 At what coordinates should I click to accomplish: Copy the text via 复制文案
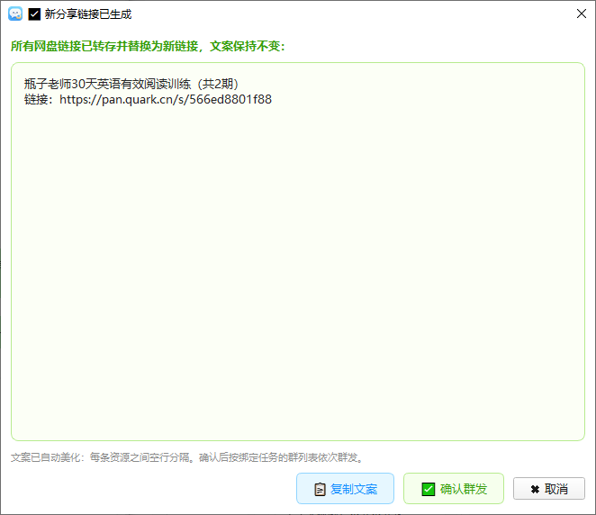click(345, 488)
